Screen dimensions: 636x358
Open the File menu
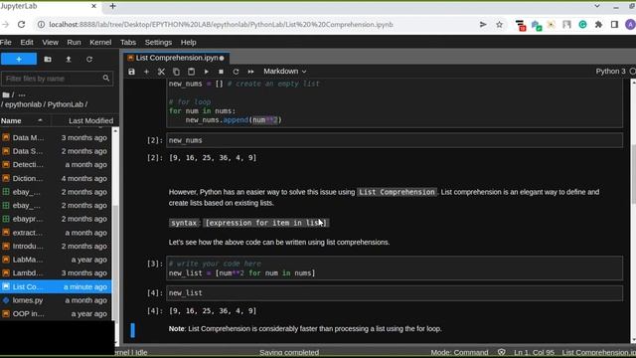pyautogui.click(x=6, y=42)
